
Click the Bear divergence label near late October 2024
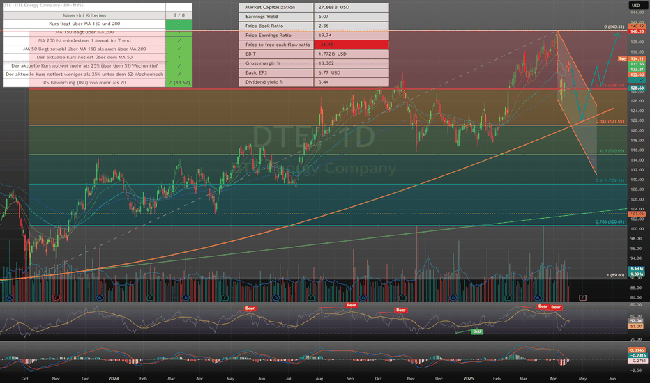400,310
